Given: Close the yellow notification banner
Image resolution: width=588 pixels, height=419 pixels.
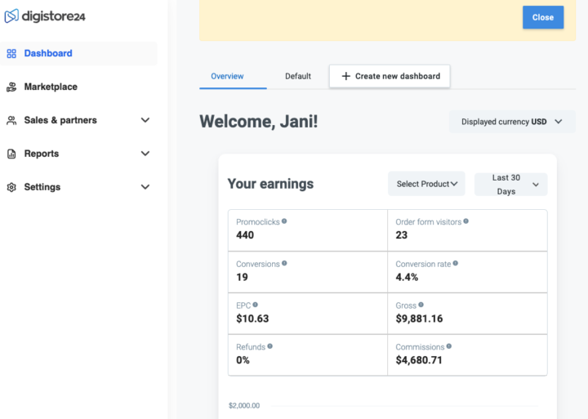Looking at the screenshot, I should (x=543, y=17).
